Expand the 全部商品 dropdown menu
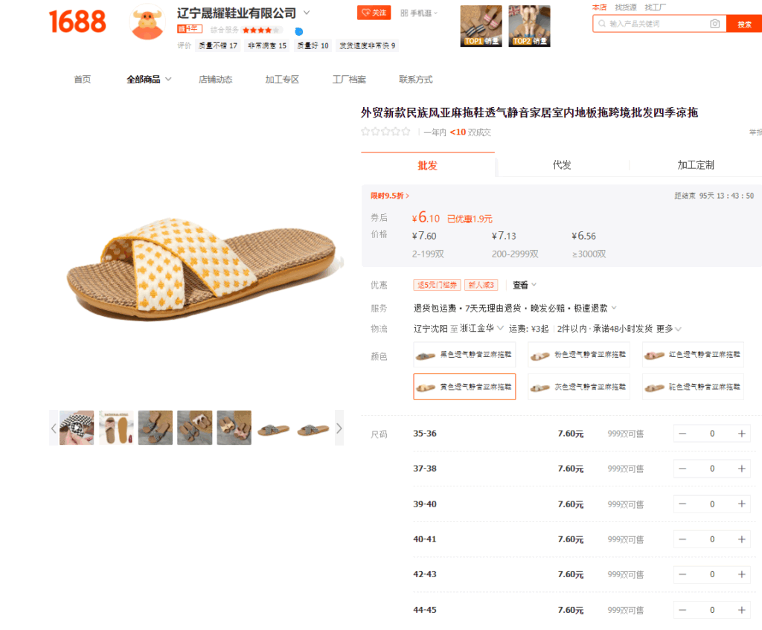The image size is (762, 630). (x=149, y=79)
